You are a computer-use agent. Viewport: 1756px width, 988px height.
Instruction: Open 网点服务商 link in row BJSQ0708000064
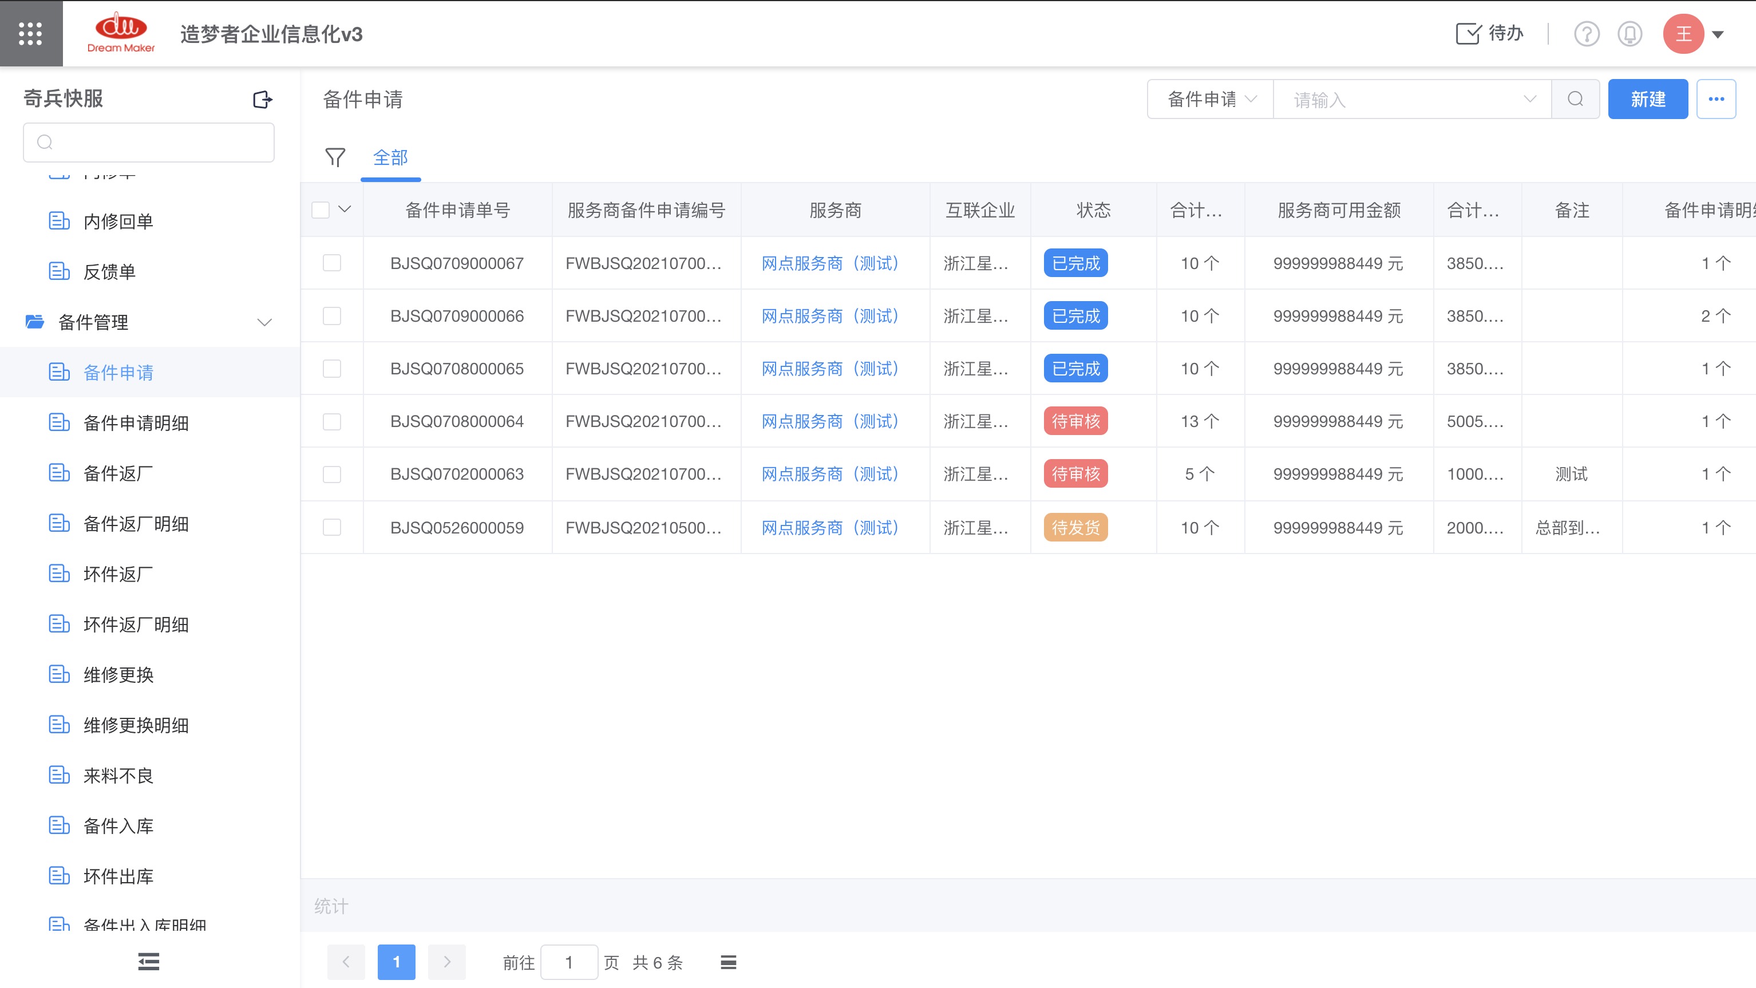(830, 421)
